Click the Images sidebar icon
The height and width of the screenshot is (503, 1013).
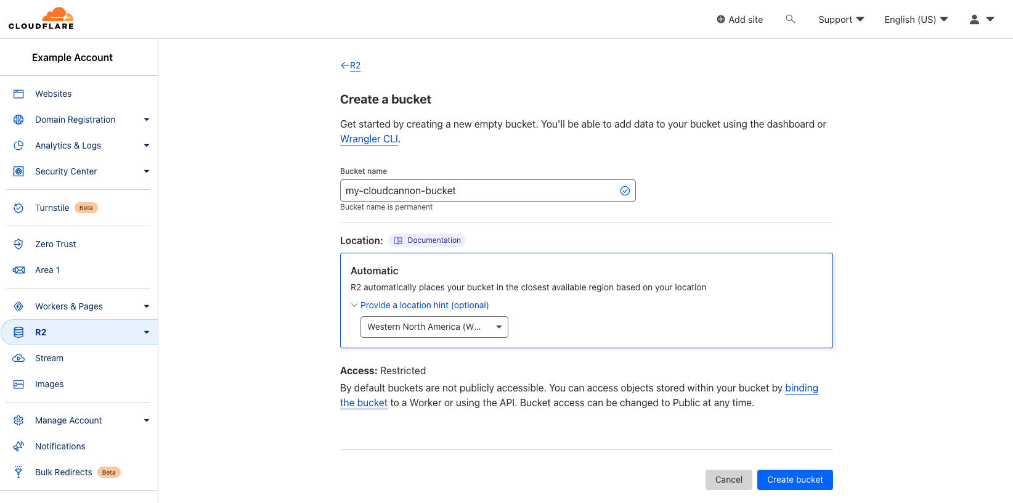coord(18,383)
